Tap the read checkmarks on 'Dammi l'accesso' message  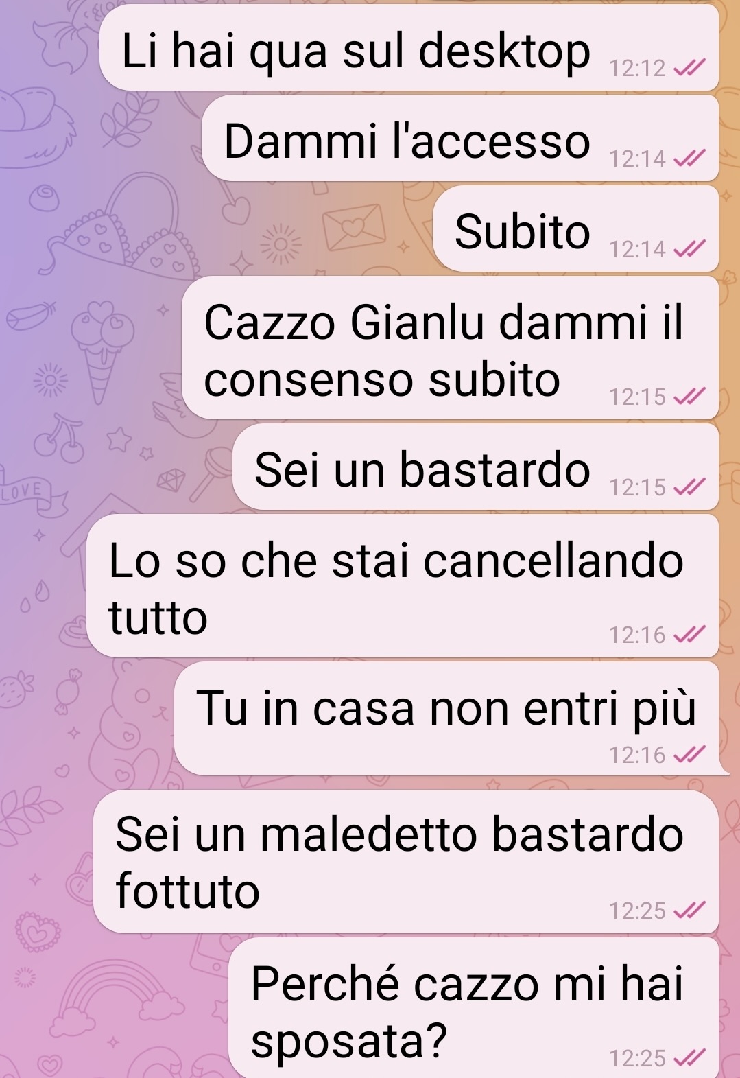pos(689,159)
